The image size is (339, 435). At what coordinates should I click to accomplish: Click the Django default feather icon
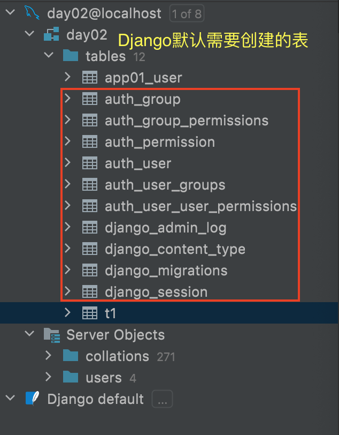[32, 399]
